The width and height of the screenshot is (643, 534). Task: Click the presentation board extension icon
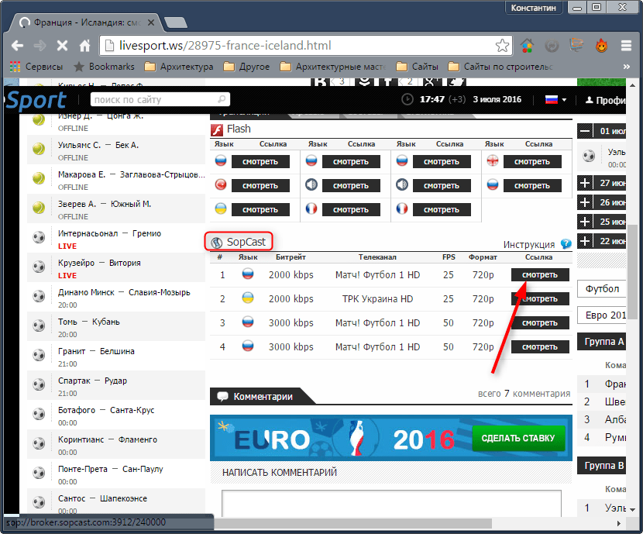[x=576, y=46]
